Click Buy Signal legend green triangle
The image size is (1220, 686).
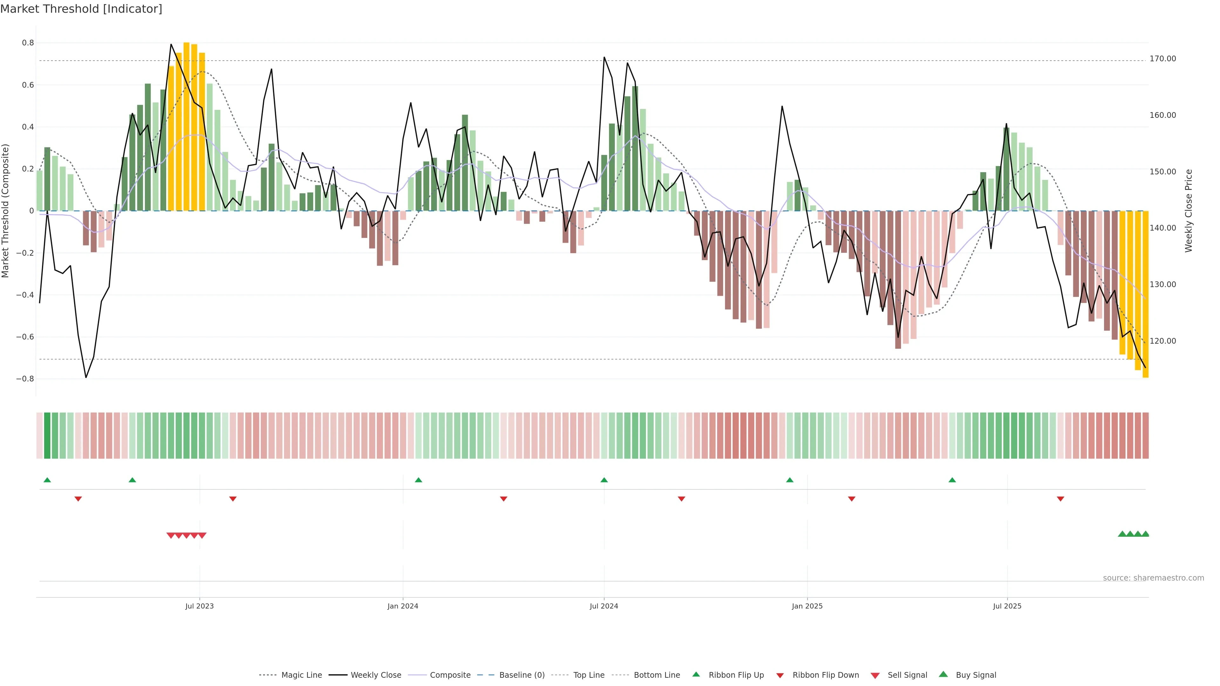click(x=943, y=674)
